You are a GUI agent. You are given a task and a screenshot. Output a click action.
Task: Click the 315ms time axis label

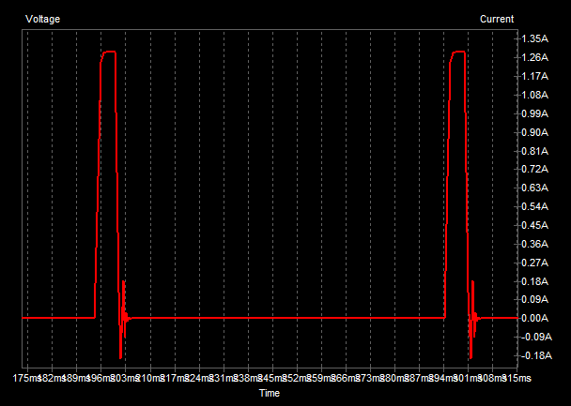point(518,379)
